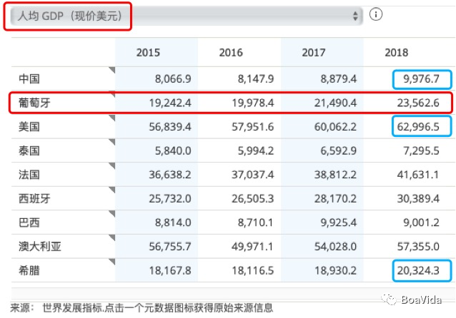The width and height of the screenshot is (456, 318).
Task: Click the 2015 column header
Action: (148, 53)
